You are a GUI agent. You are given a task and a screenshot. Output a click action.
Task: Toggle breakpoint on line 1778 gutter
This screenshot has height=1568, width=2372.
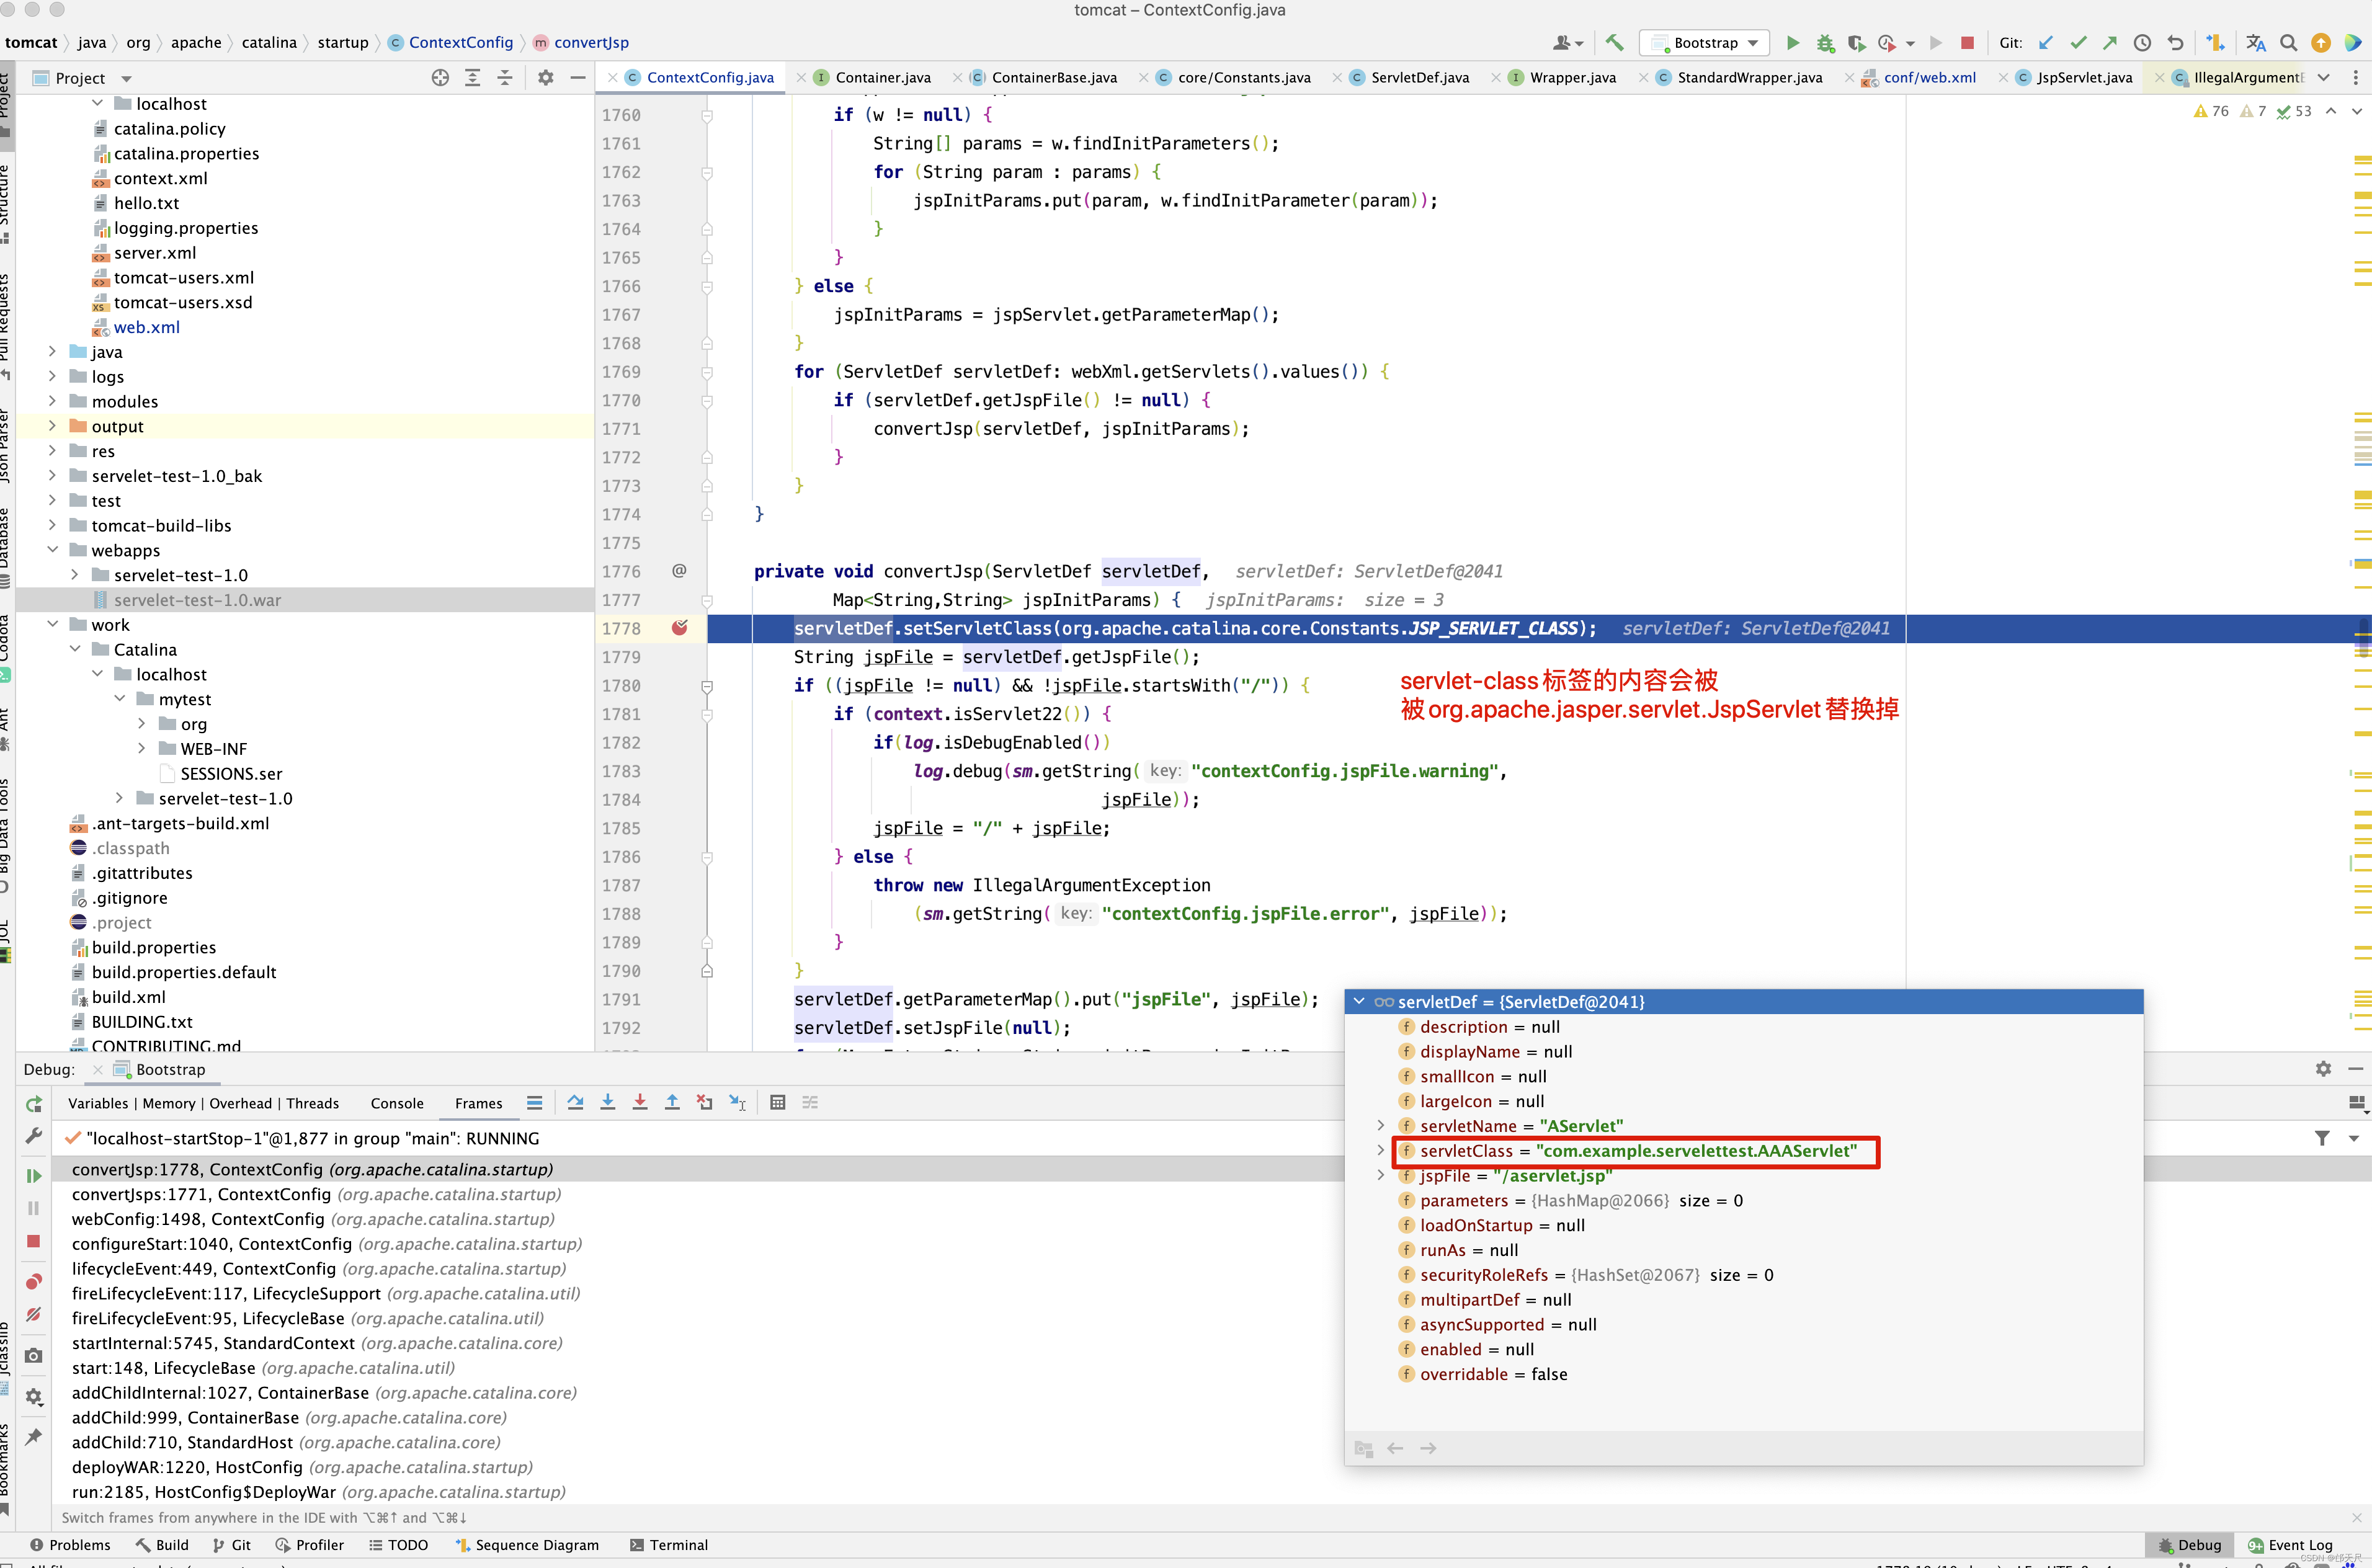pyautogui.click(x=680, y=628)
